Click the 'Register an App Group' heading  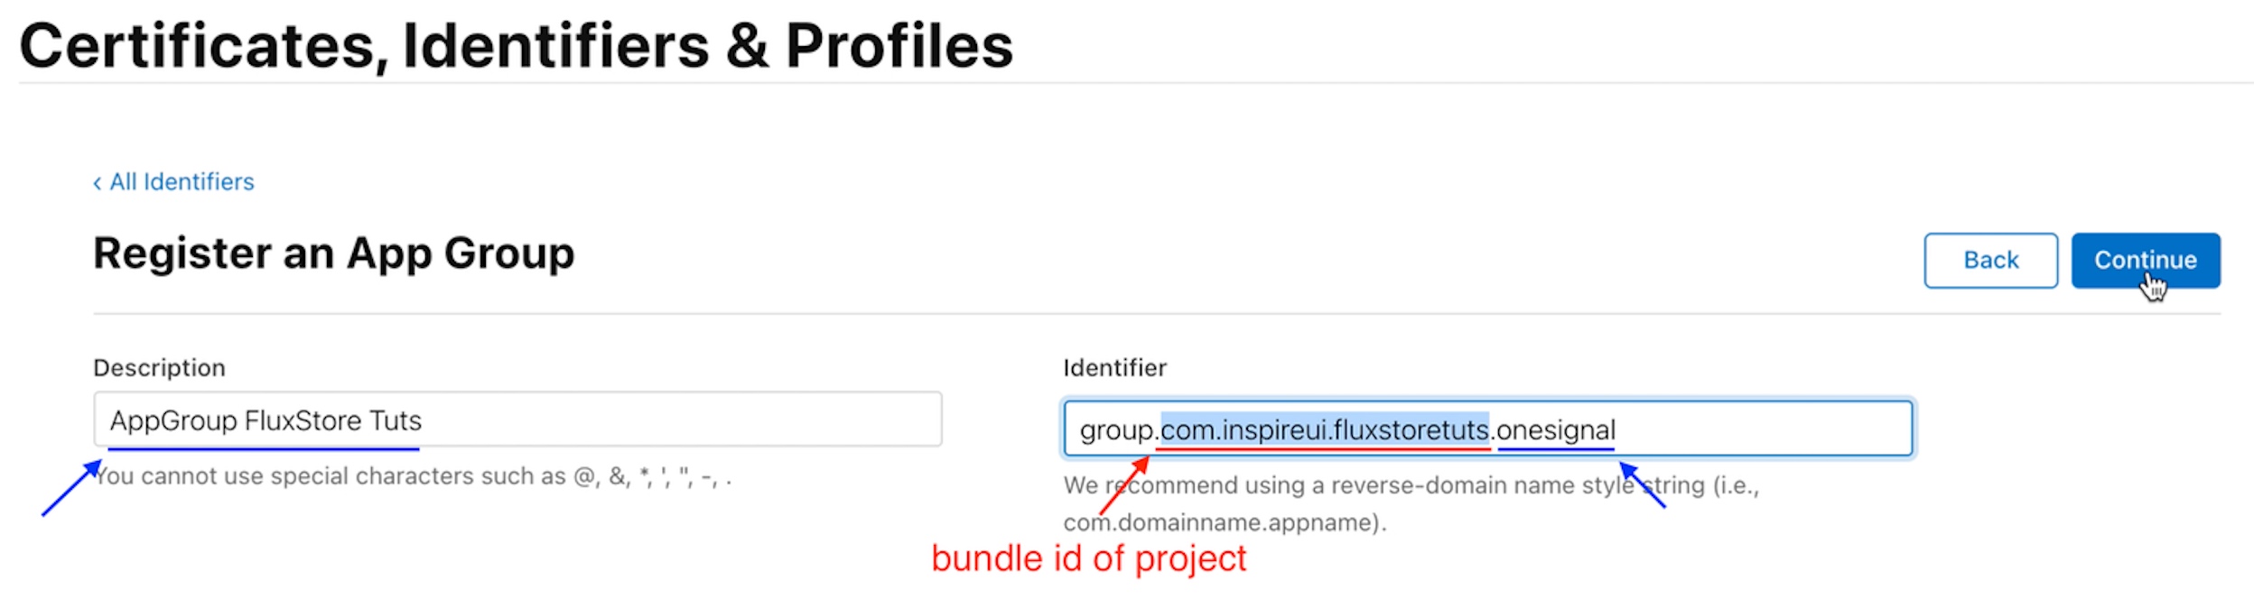coord(333,253)
